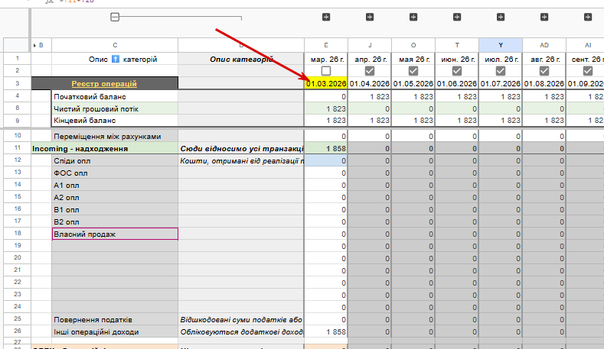
Task: Select highlighted column Y header
Action: tap(501, 45)
